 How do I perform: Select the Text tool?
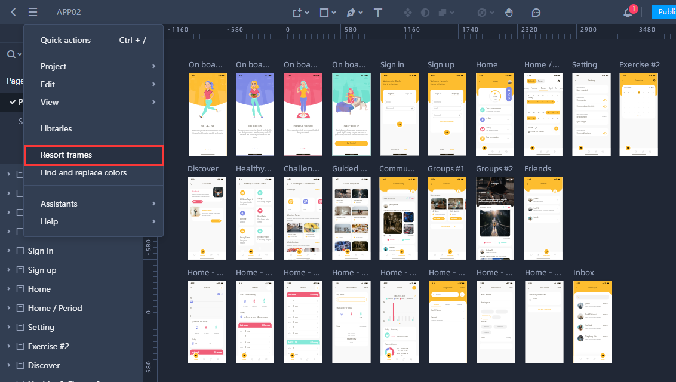[x=378, y=12]
